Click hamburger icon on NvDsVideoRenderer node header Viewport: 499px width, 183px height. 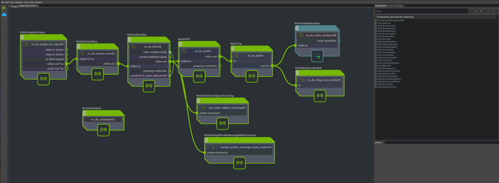(x=297, y=28)
